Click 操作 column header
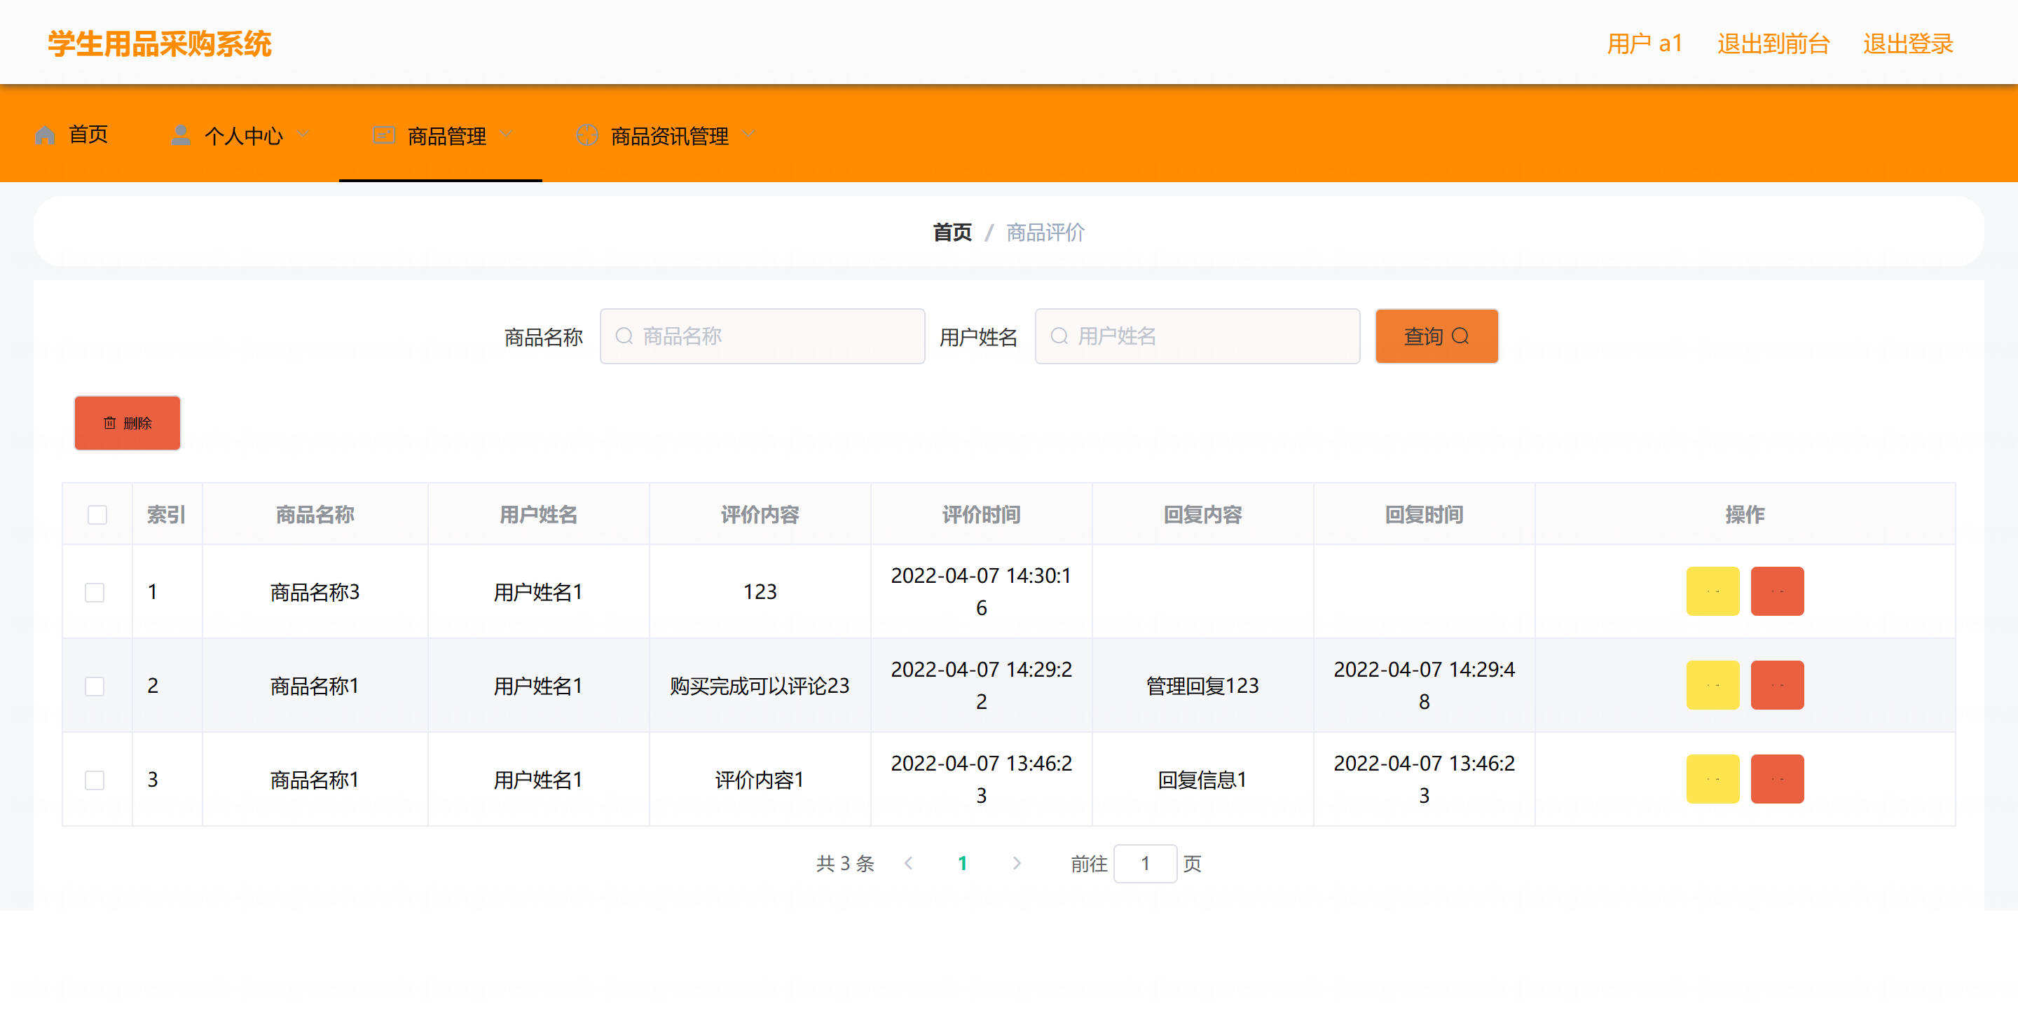The image size is (2018, 1027). click(1745, 515)
